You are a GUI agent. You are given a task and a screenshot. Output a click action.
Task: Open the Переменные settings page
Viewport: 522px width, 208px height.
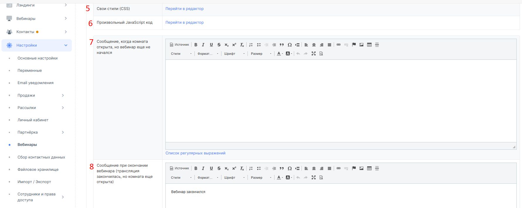pos(30,71)
